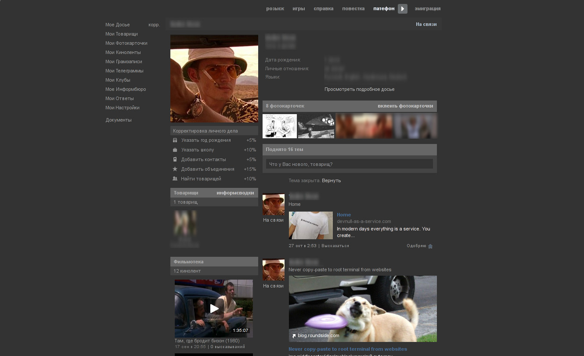Viewport: 584px width, 356px height.
Task: Click Вернуть to restore the closed topic
Action: coord(332,181)
